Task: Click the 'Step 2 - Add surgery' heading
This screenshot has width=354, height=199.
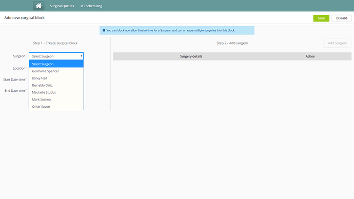Action: click(232, 43)
